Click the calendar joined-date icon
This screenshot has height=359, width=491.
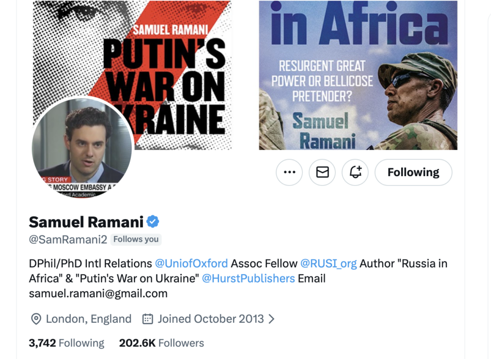click(147, 319)
